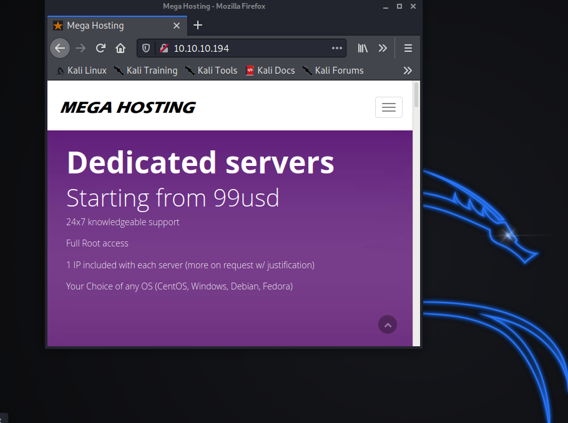Click the 'Starting from 99usd' text
568x423 pixels.
coord(173,198)
